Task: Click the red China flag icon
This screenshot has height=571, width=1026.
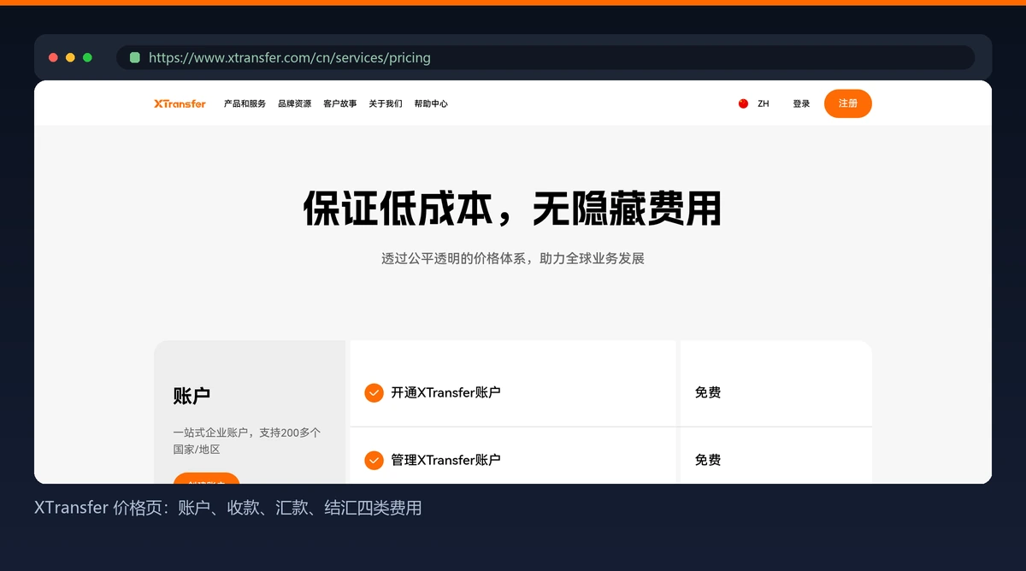Action: [743, 103]
